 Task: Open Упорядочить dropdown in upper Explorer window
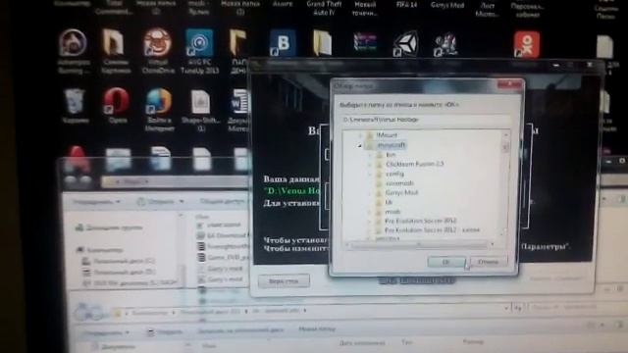[96, 202]
